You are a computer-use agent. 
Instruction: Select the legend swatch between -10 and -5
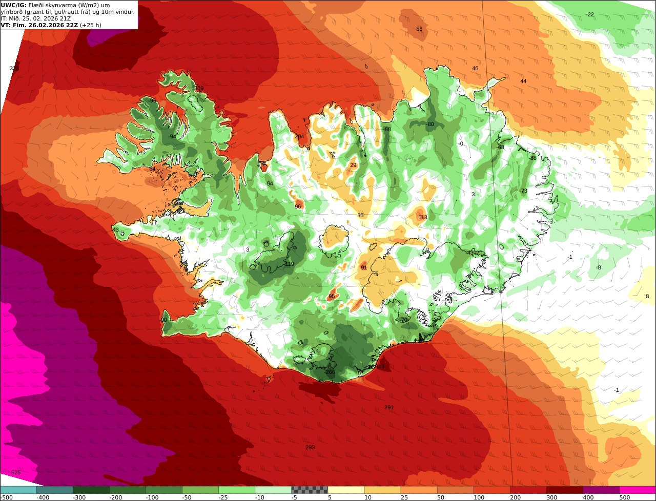273,490
